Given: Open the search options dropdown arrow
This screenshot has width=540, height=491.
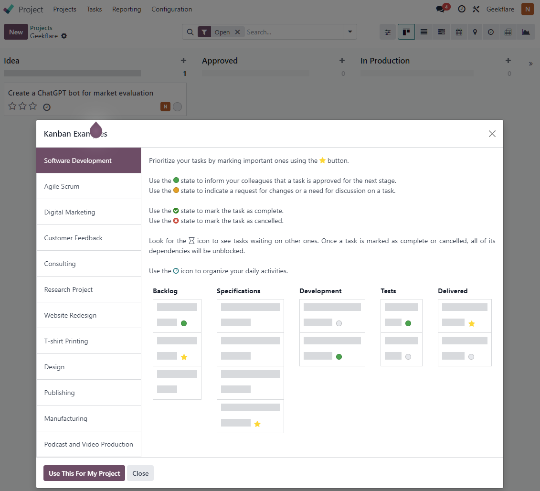Looking at the screenshot, I should click(350, 32).
